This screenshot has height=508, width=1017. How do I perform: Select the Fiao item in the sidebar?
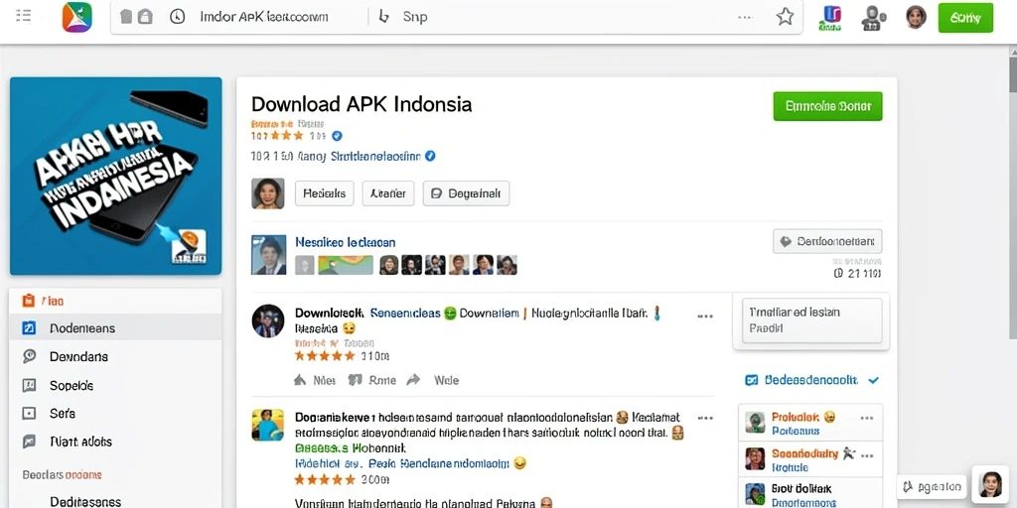(x=115, y=301)
